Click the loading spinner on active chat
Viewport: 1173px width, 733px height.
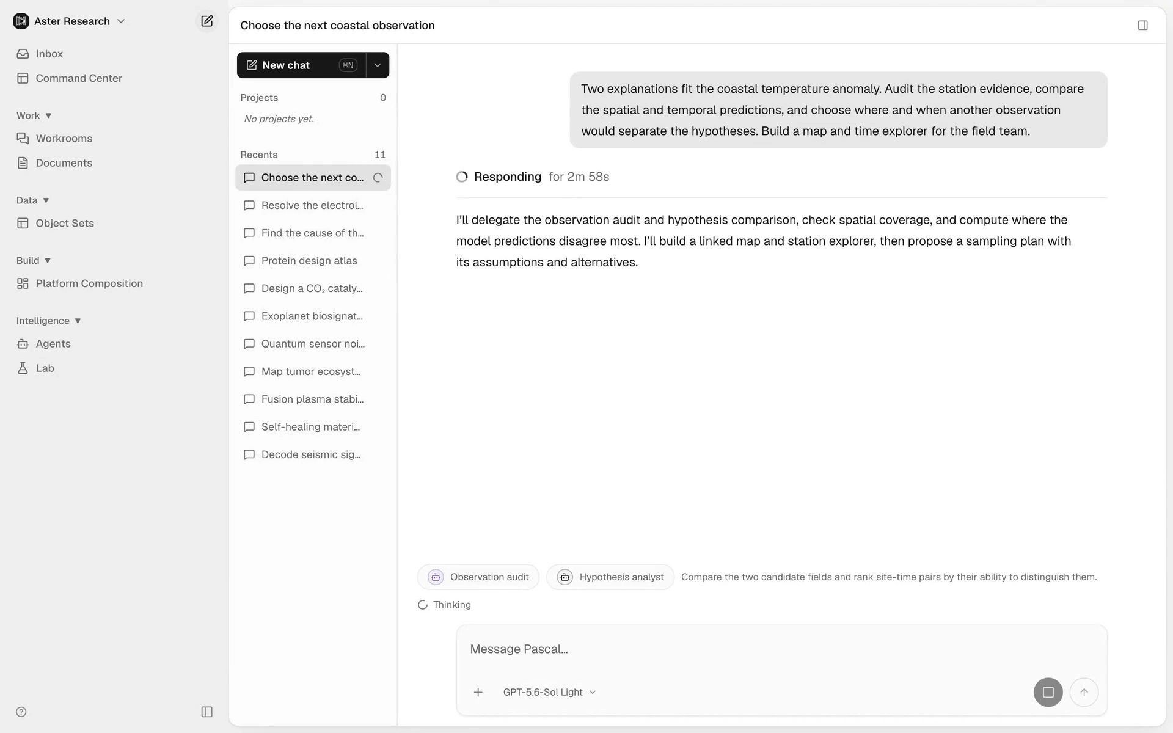[x=378, y=178]
